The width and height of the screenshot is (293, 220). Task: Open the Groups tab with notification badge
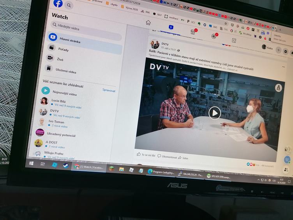214,35
